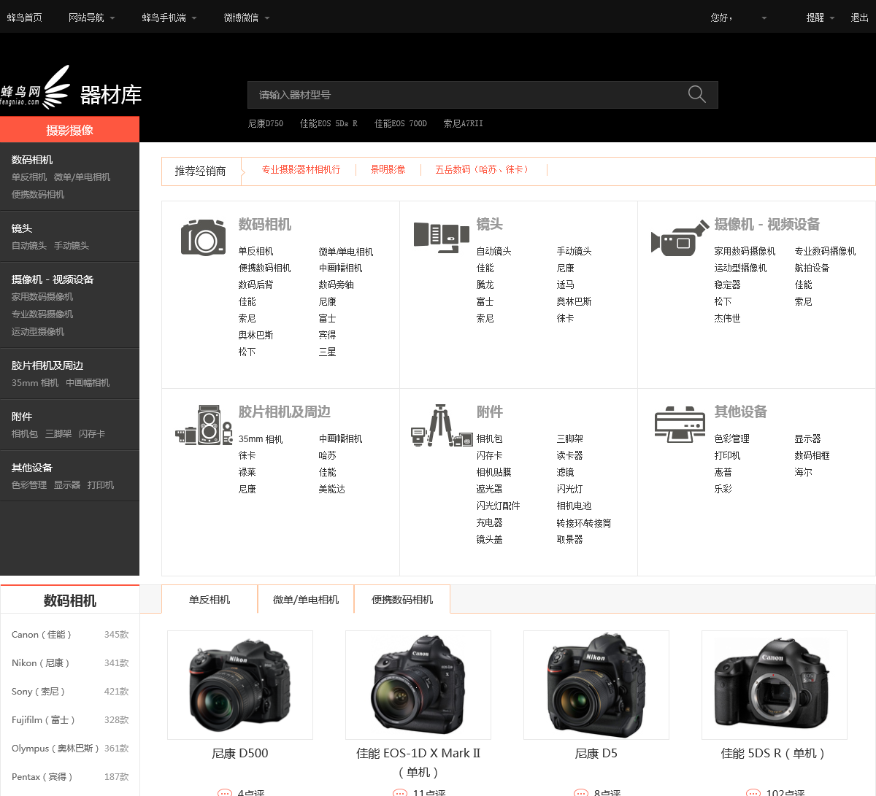Viewport: 876px width, 796px height.
Task: Click hot search term 索尼A7RII
Action: coord(464,123)
